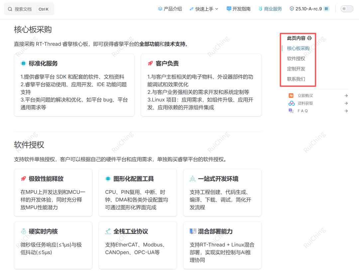Click the code icon beside 开发指南
Image resolution: width=359 pixels, height=278 pixels.
[229, 9]
